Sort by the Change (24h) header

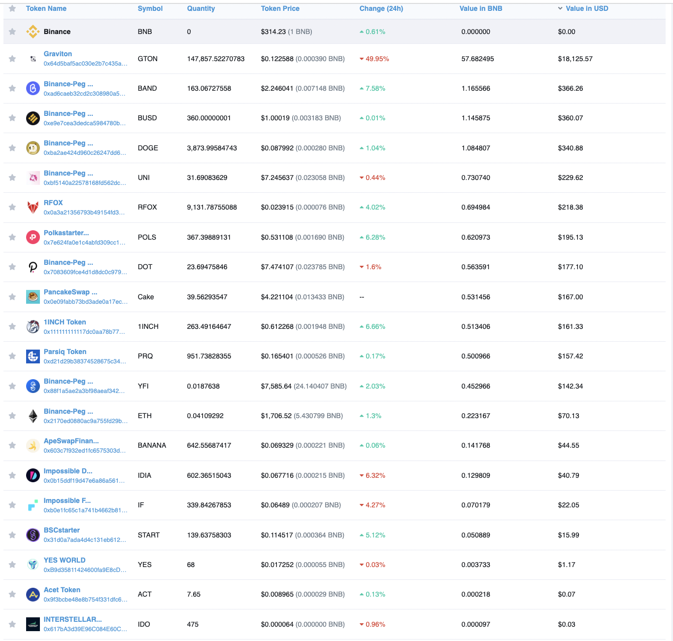pyautogui.click(x=381, y=8)
